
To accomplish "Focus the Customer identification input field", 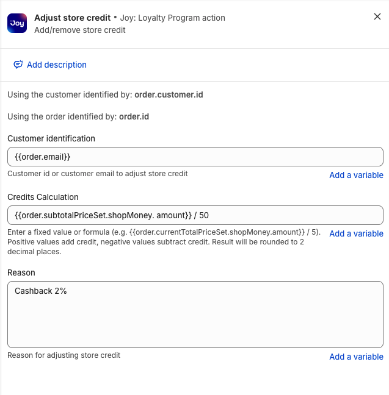I will [x=195, y=157].
